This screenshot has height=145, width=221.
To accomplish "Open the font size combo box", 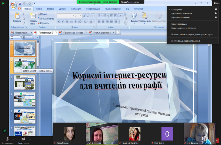I will tap(78, 16).
